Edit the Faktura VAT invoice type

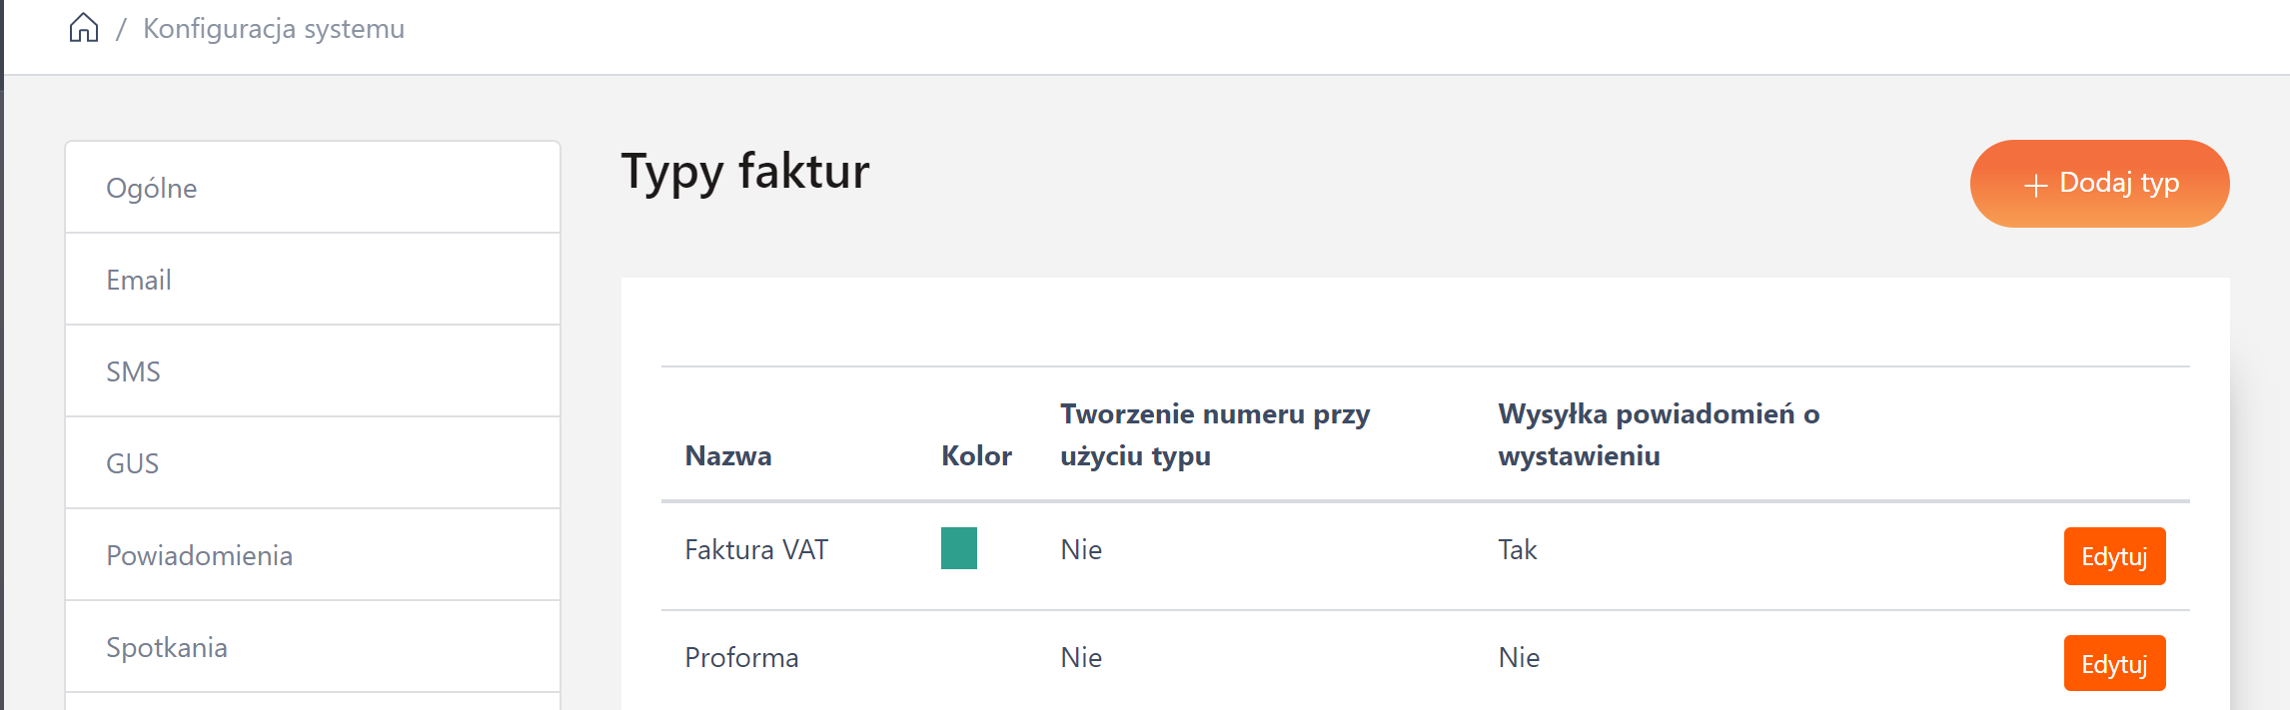click(2114, 556)
